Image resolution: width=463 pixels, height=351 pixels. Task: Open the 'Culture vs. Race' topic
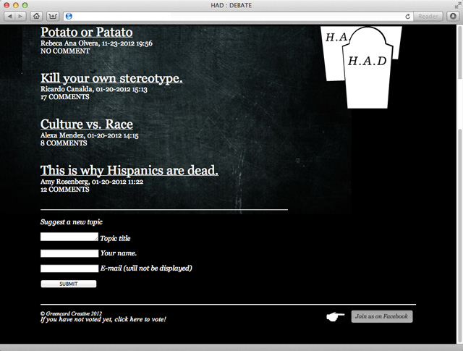[87, 124]
